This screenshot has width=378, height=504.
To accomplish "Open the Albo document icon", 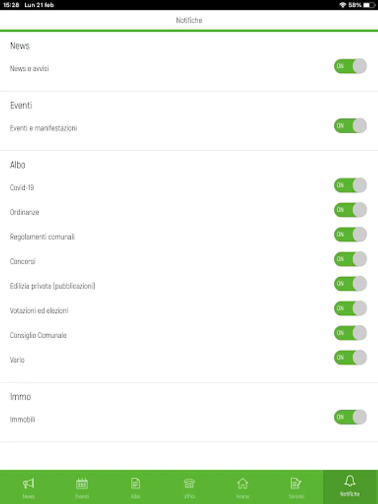I will coord(135,483).
